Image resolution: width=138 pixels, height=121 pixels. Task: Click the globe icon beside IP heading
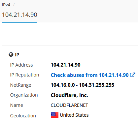click(11, 54)
